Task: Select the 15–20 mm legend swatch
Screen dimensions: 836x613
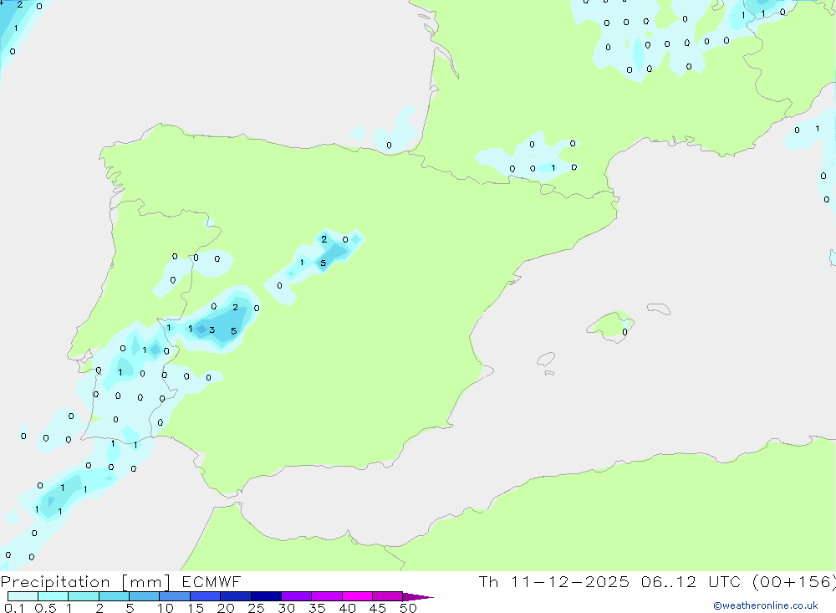Action: tap(206, 596)
